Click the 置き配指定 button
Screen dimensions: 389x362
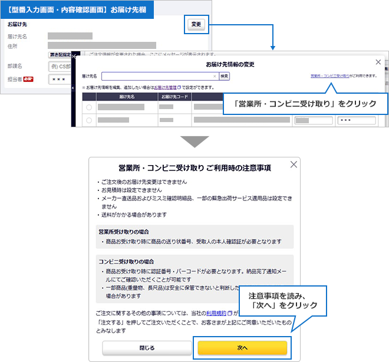(x=60, y=55)
